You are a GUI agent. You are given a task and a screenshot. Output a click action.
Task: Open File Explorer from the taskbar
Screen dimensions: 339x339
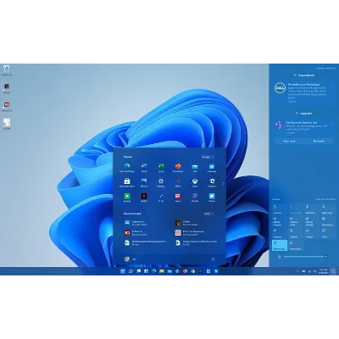point(162,271)
